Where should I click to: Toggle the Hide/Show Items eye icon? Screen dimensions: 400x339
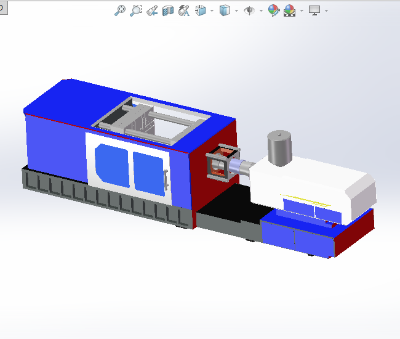(x=249, y=10)
